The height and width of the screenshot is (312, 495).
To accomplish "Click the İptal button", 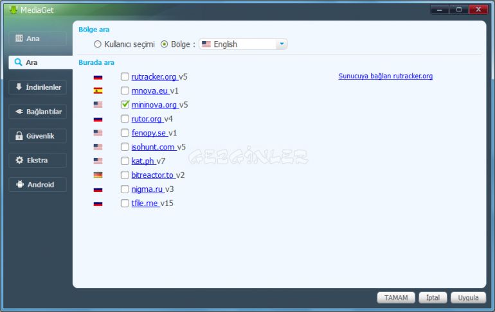I will coord(433,298).
